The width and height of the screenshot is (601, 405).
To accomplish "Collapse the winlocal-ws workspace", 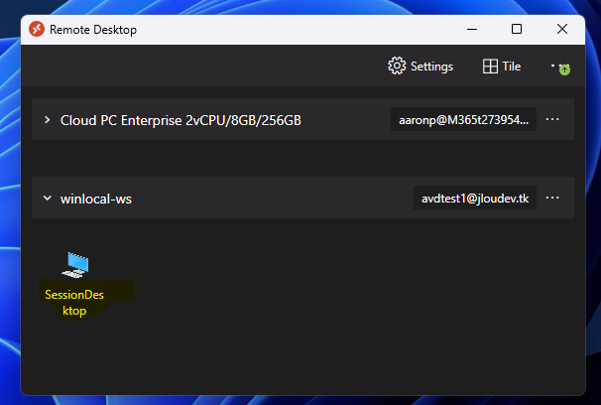I will (x=48, y=199).
